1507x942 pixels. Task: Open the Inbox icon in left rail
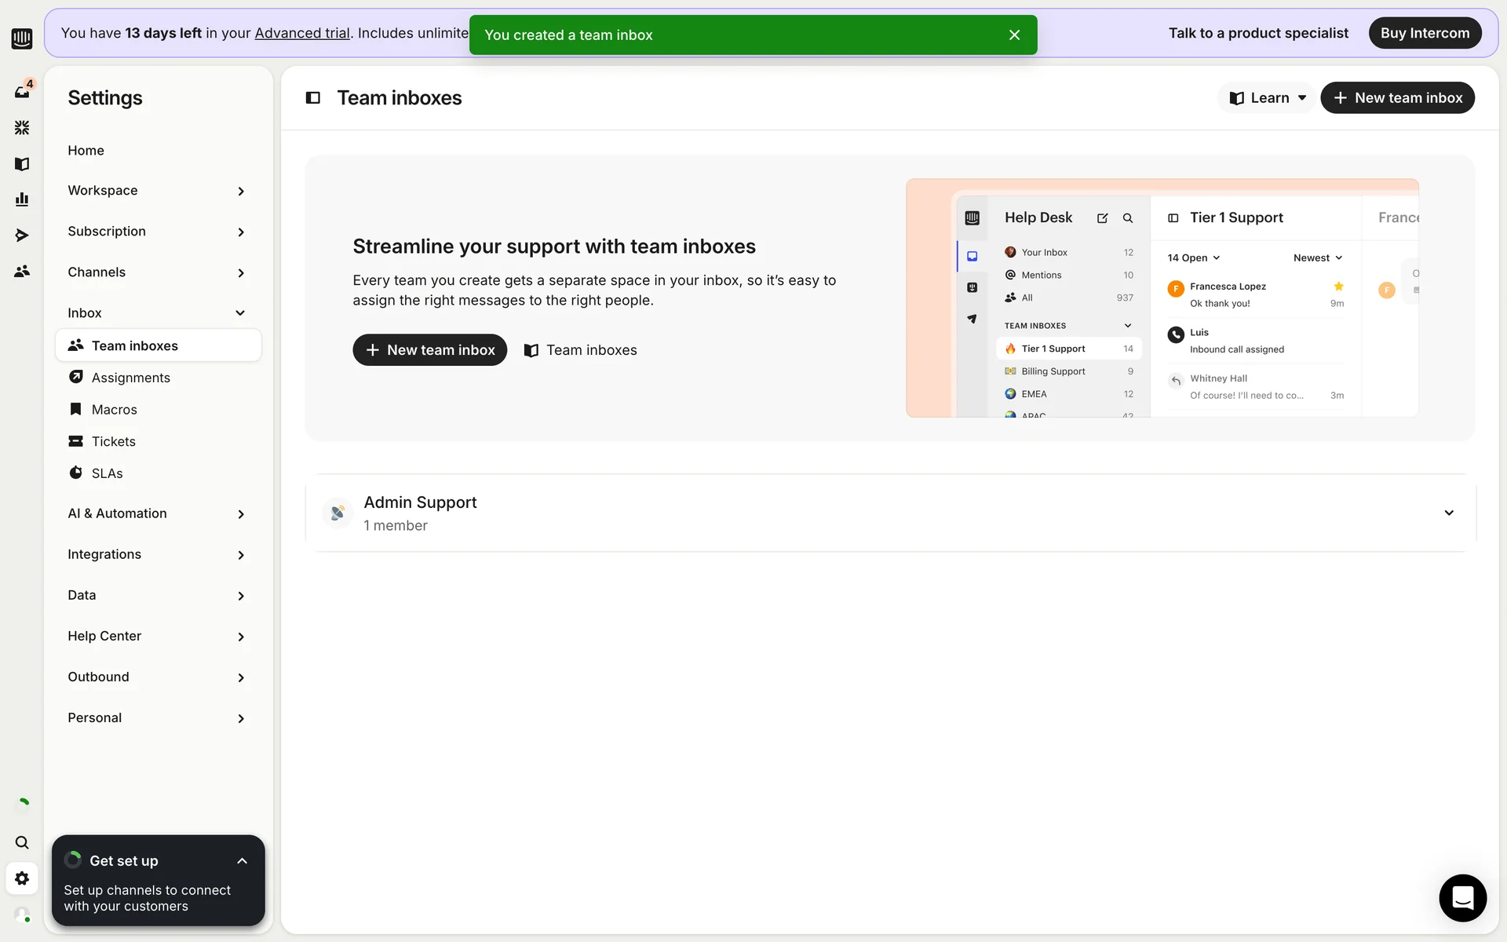(x=22, y=92)
